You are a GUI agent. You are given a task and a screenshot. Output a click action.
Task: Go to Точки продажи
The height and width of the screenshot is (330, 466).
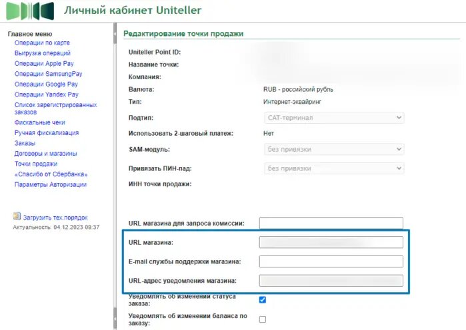[36, 164]
